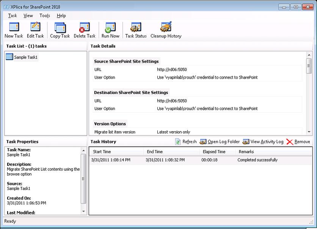Click Task Properties scrollbar up arrow

[x=83, y=150]
